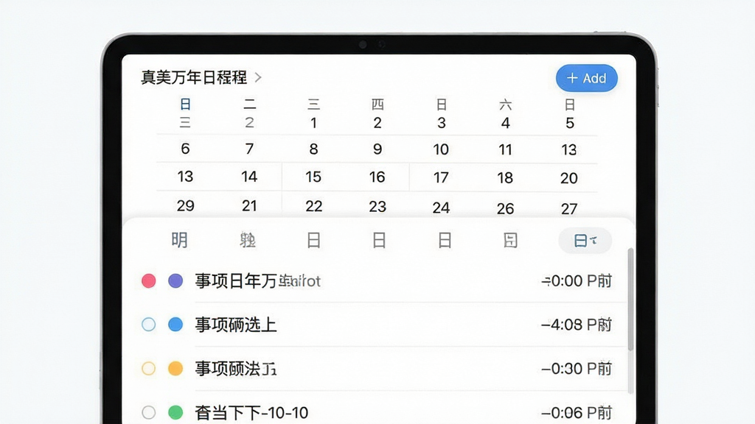Select date 29 in the last row
755x424 pixels.
(x=185, y=206)
